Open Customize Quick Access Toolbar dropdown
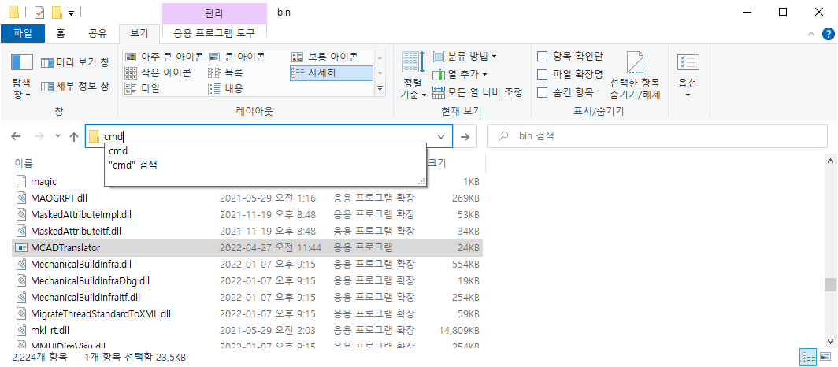Viewport: 838px width, 367px height. click(x=71, y=13)
